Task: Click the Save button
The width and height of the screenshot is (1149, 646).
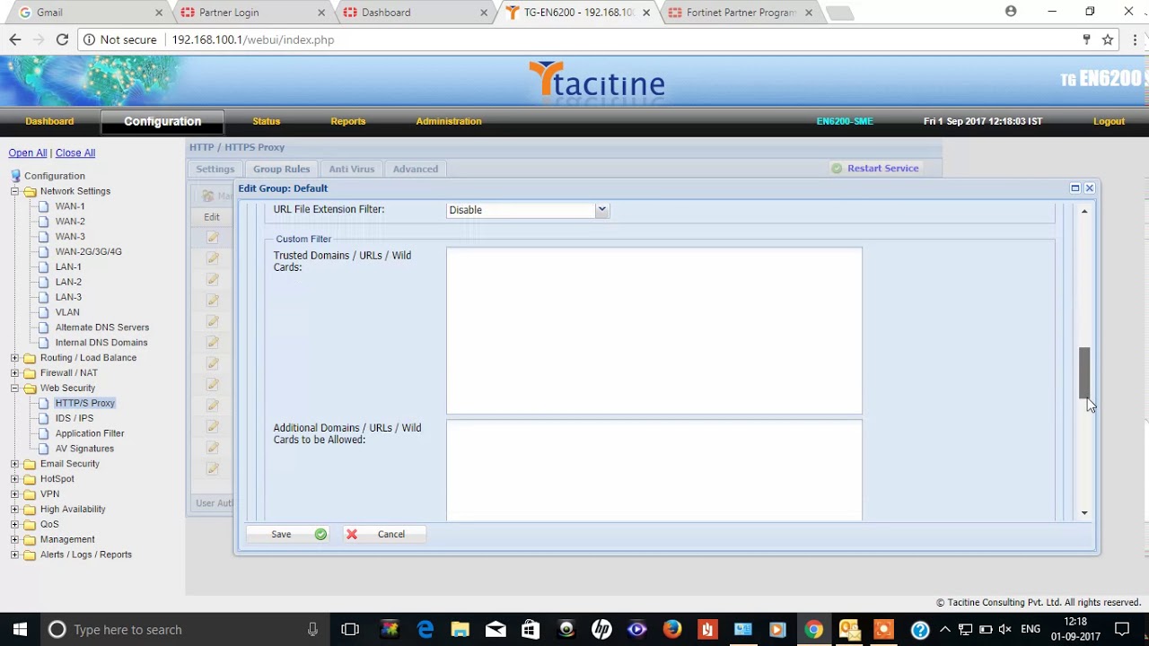Action: pos(289,534)
